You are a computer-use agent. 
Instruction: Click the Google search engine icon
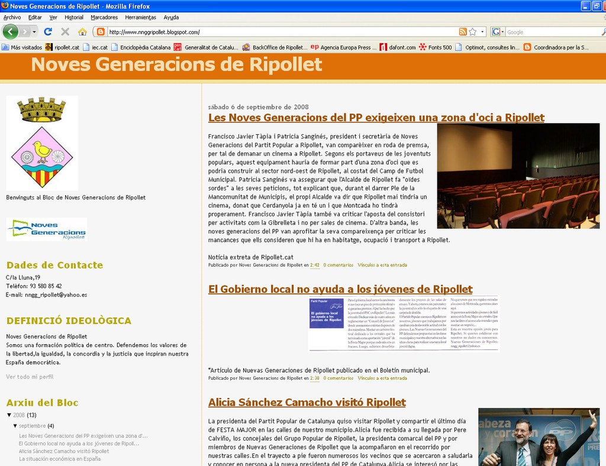496,31
